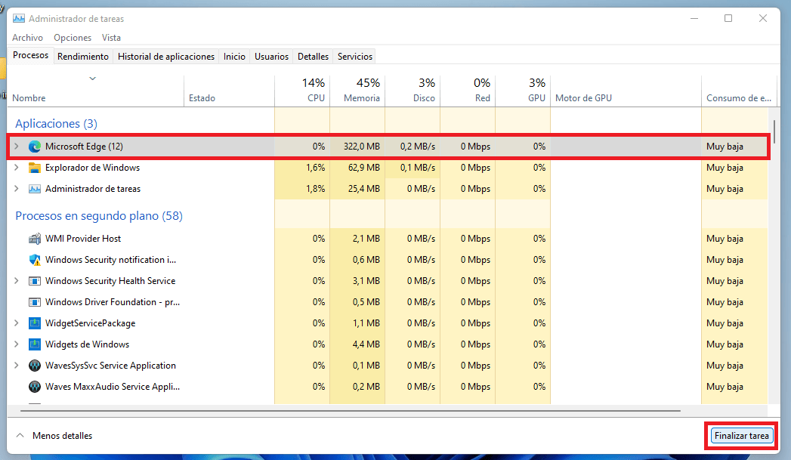
Task: Switch to the Detalles tab
Action: [x=313, y=57]
